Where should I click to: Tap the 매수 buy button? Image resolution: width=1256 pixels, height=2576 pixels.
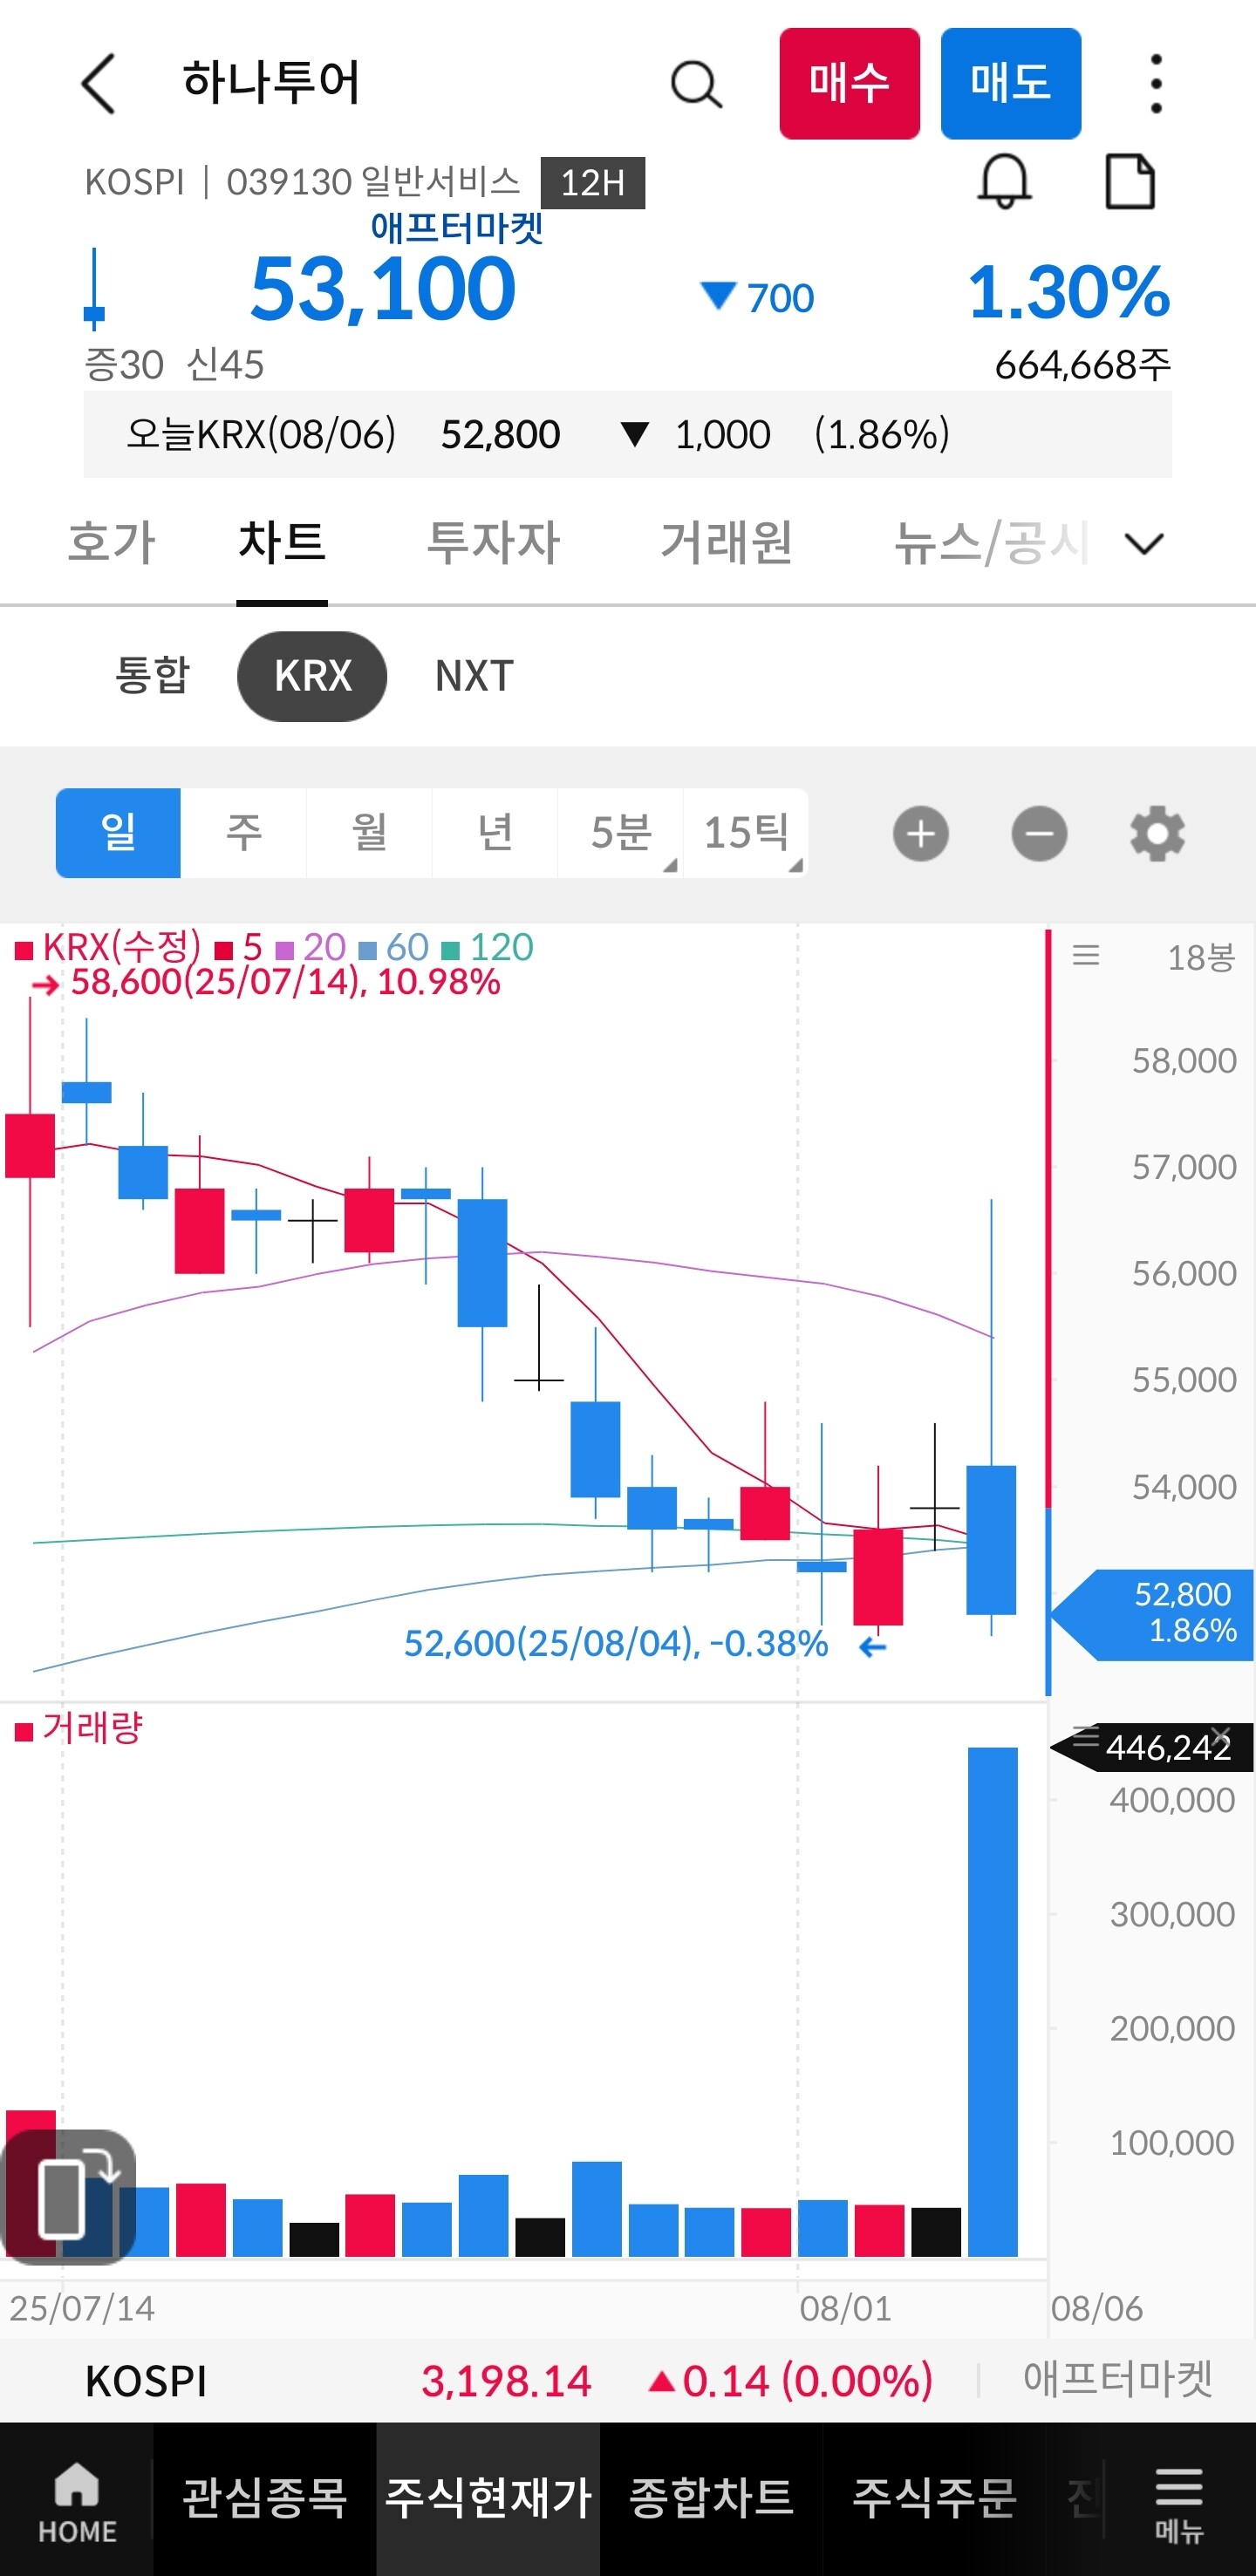coord(849,83)
